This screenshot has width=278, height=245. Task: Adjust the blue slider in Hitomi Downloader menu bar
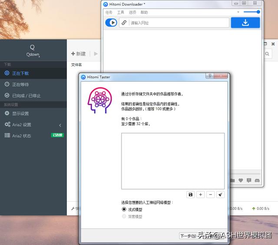252,12
